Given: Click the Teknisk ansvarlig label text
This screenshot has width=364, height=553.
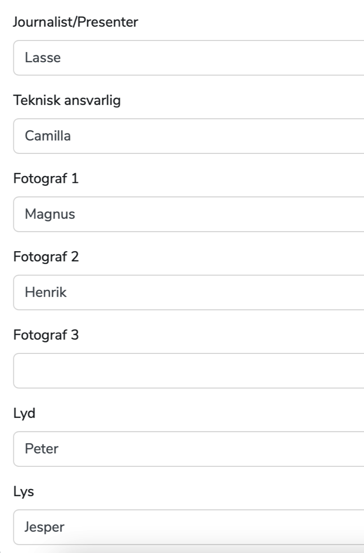Looking at the screenshot, I should pos(67,100).
